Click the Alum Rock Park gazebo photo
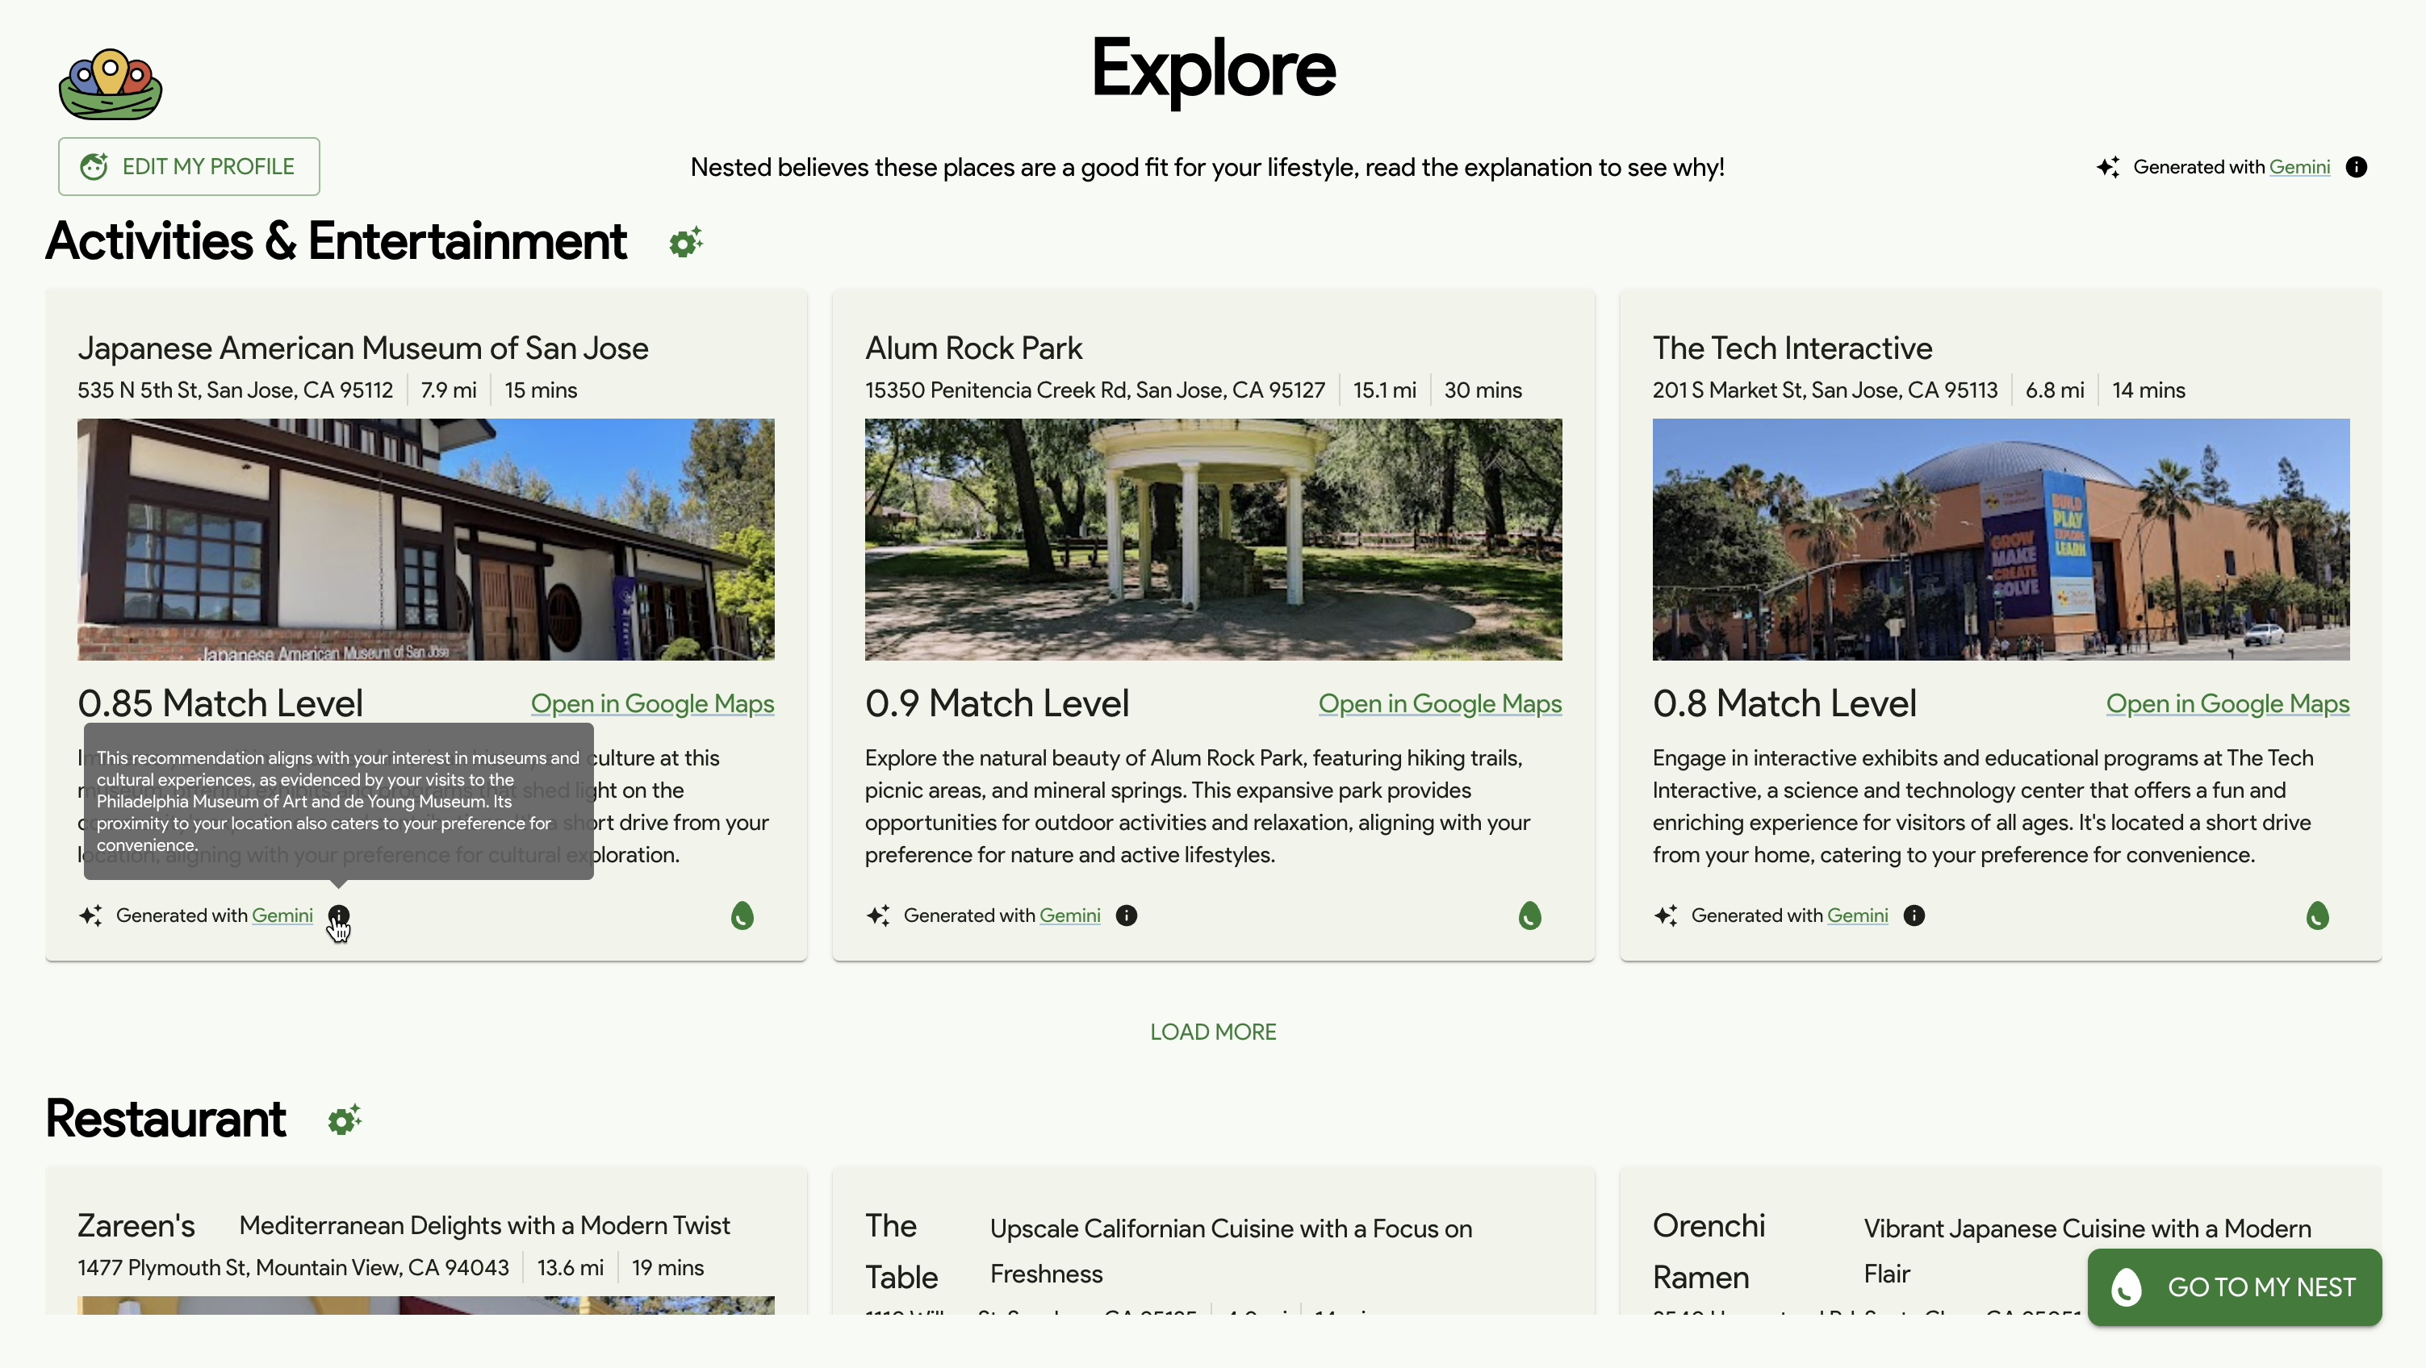Screen dimensions: 2426x1368 click(x=1213, y=539)
